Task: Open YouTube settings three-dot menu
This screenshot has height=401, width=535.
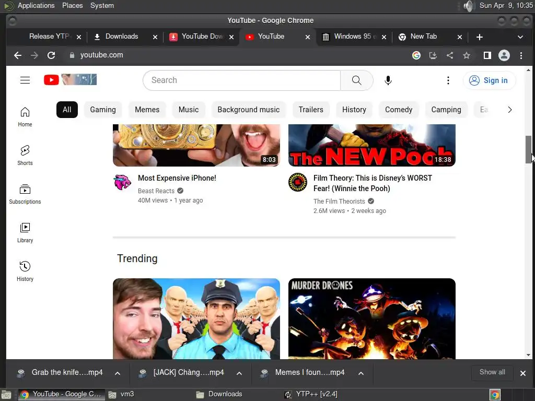Action: pos(448,80)
